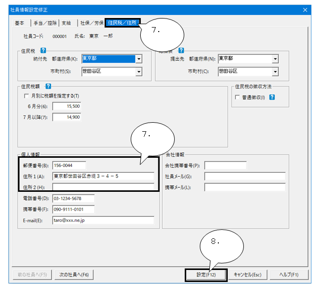This screenshot has width=321, height=296.
Task: Open 提出先 市町村 dropdown
Action: 275,72
